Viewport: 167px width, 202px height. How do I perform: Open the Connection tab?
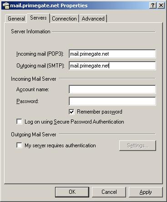(64, 19)
